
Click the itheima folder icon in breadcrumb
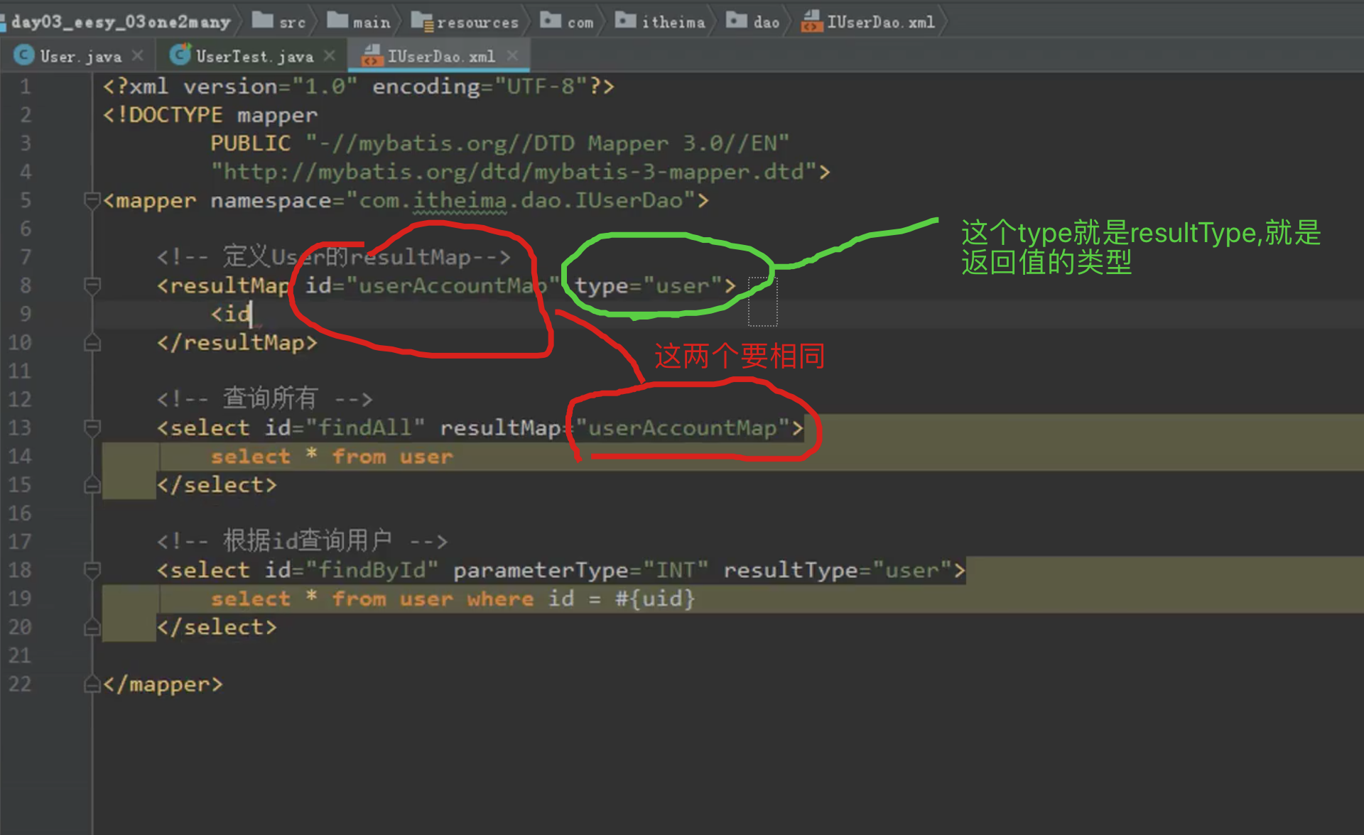pyautogui.click(x=625, y=21)
